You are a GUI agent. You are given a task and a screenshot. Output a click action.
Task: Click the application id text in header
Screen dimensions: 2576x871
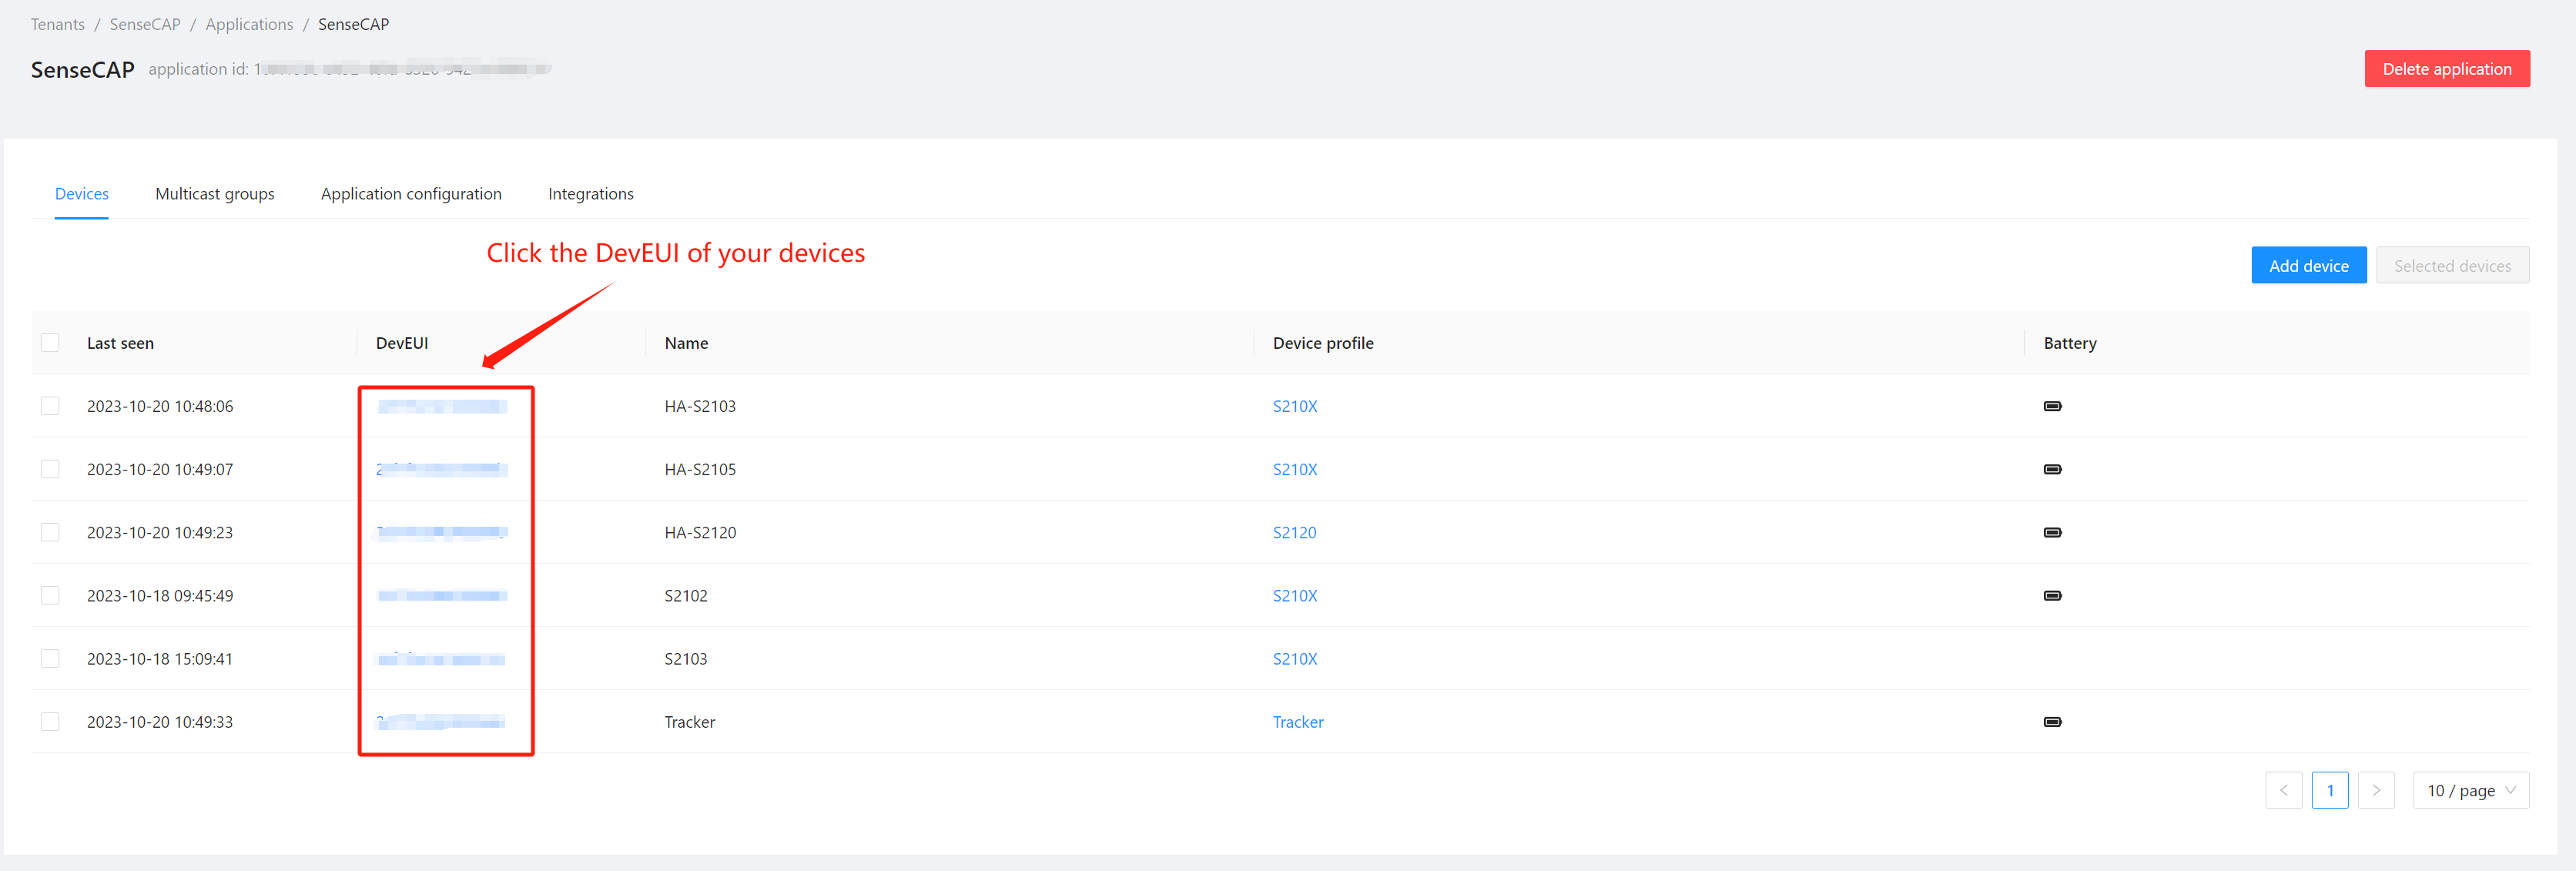click(x=350, y=69)
